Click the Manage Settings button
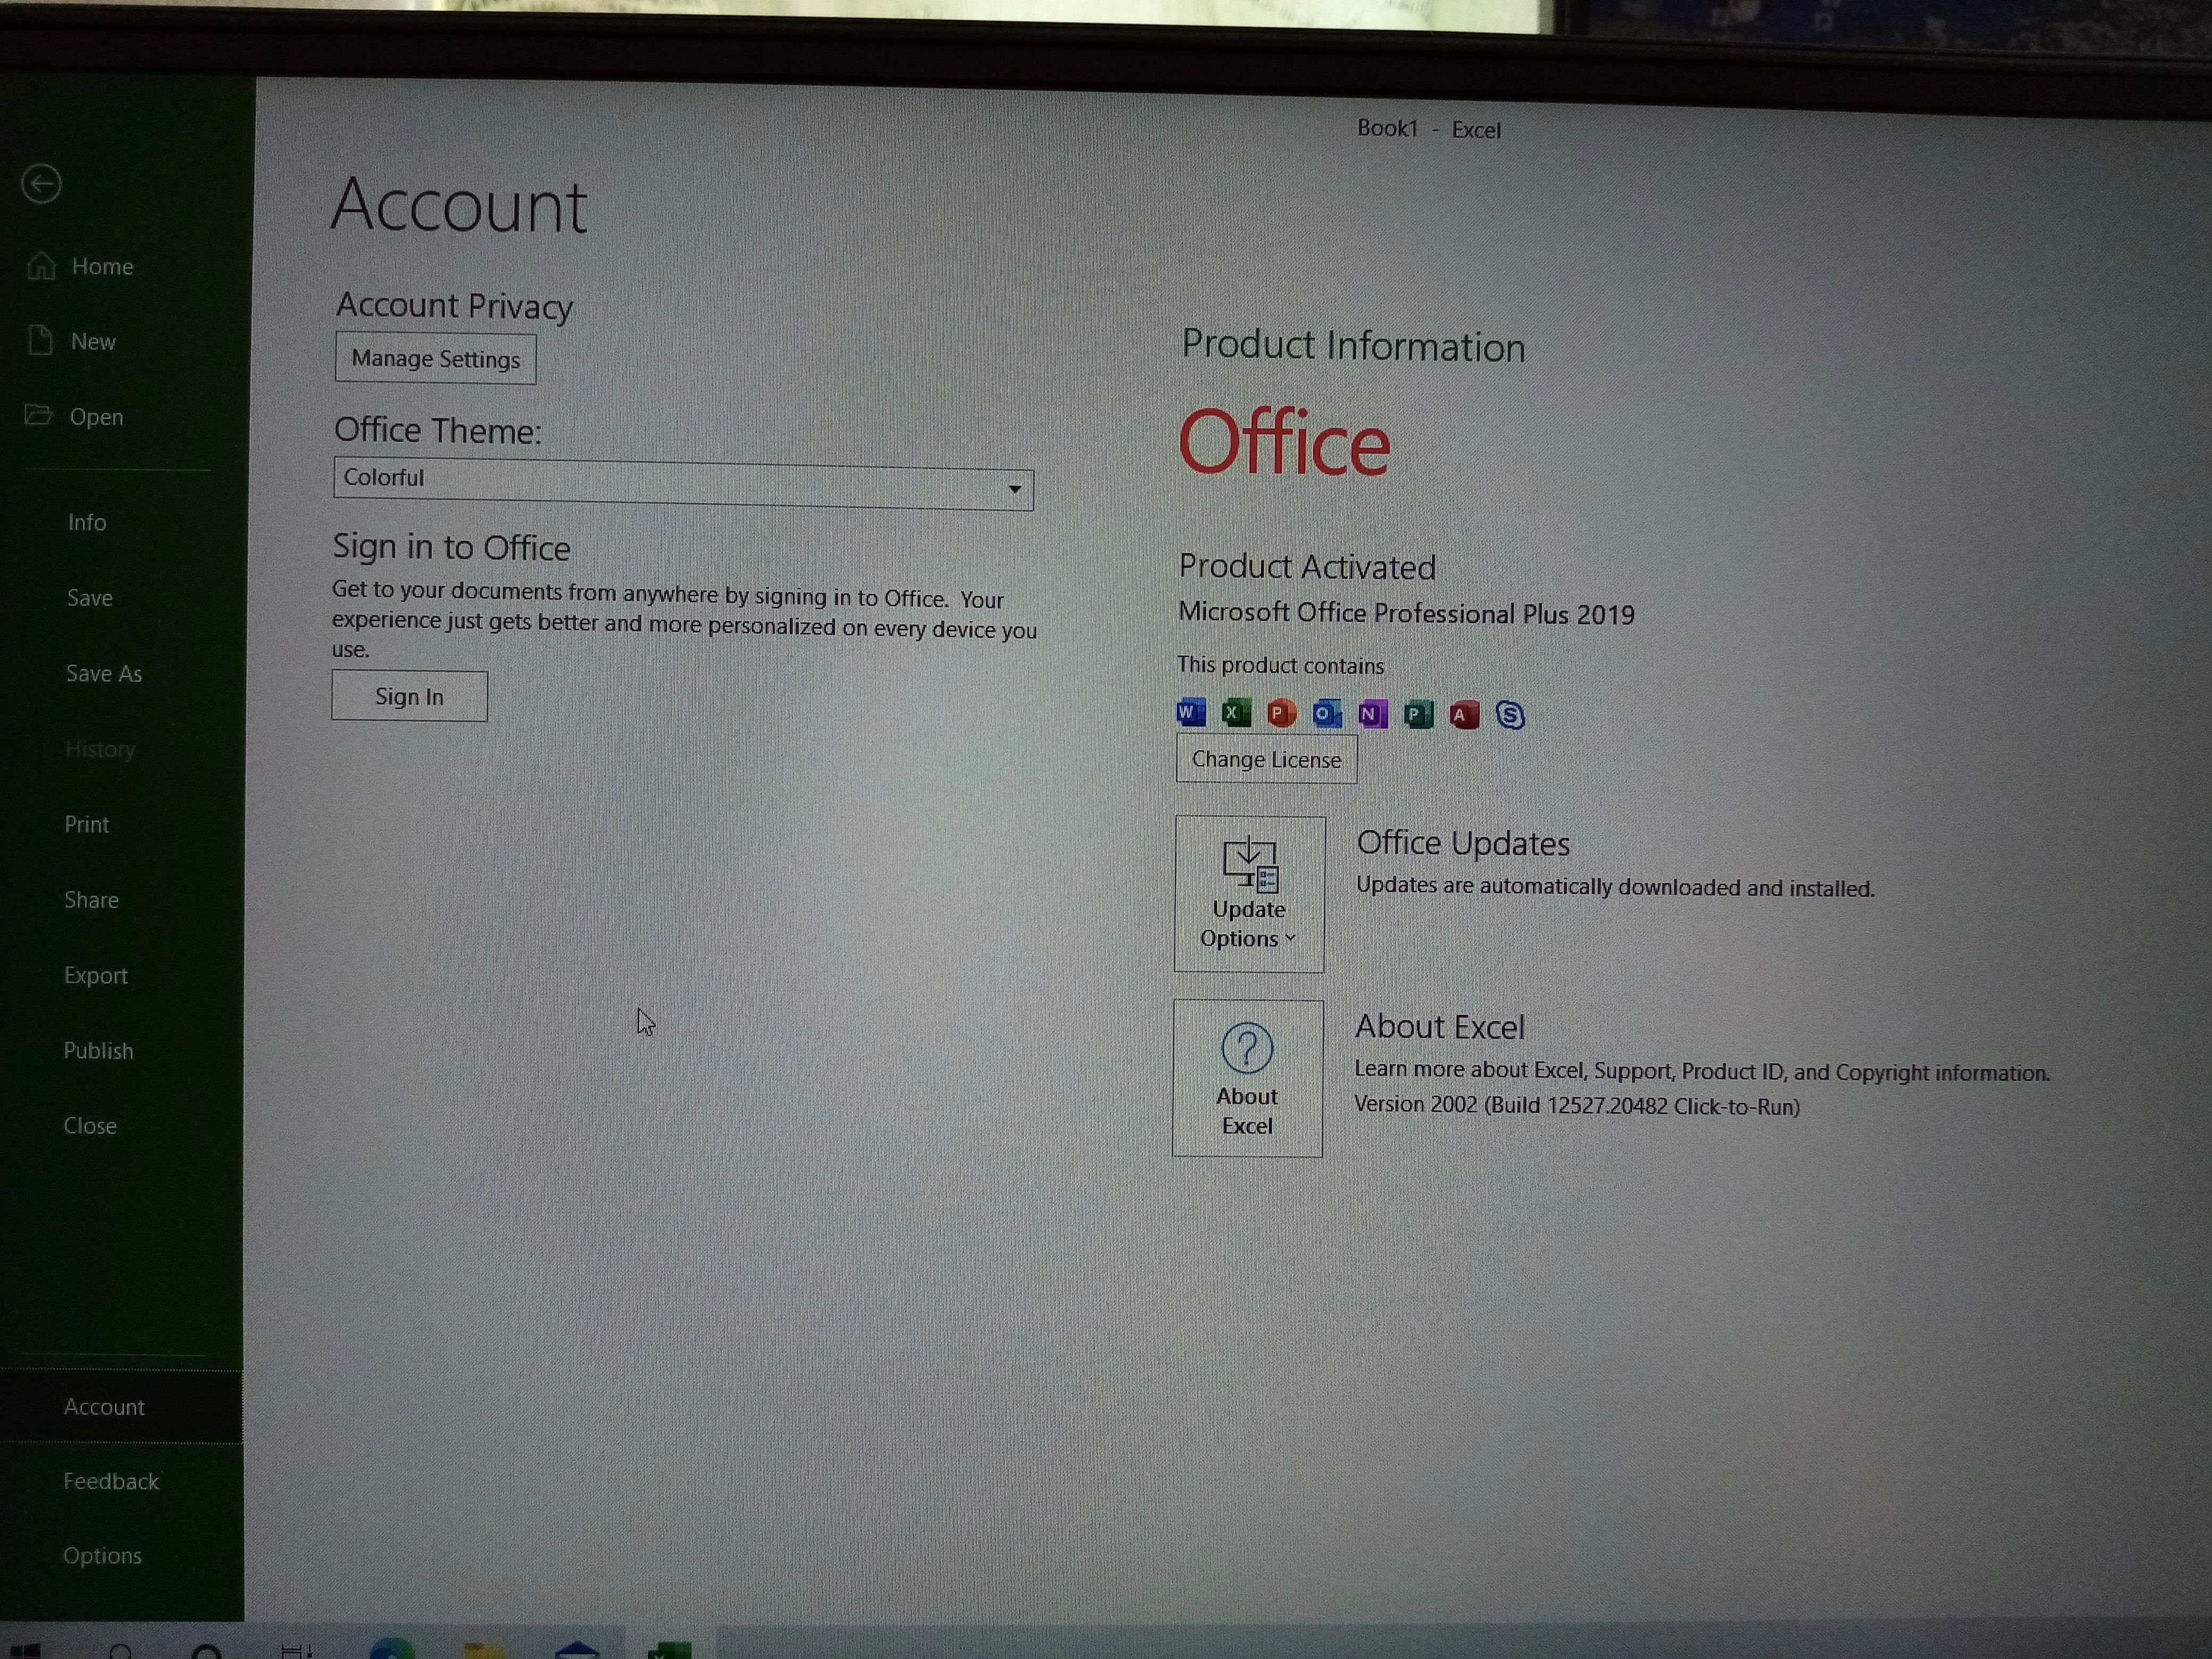Viewport: 2212px width, 1659px height. pyautogui.click(x=435, y=359)
